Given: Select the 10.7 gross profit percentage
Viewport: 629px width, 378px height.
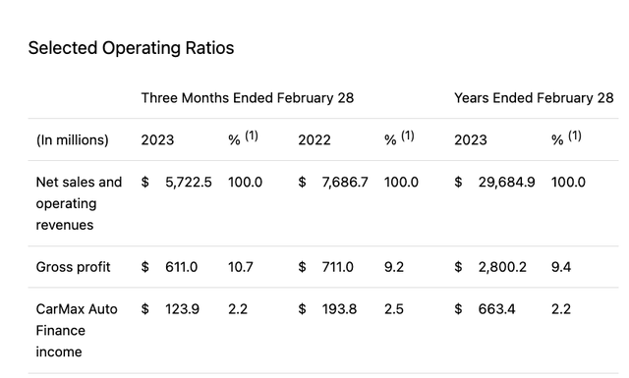Looking at the screenshot, I should (x=241, y=267).
